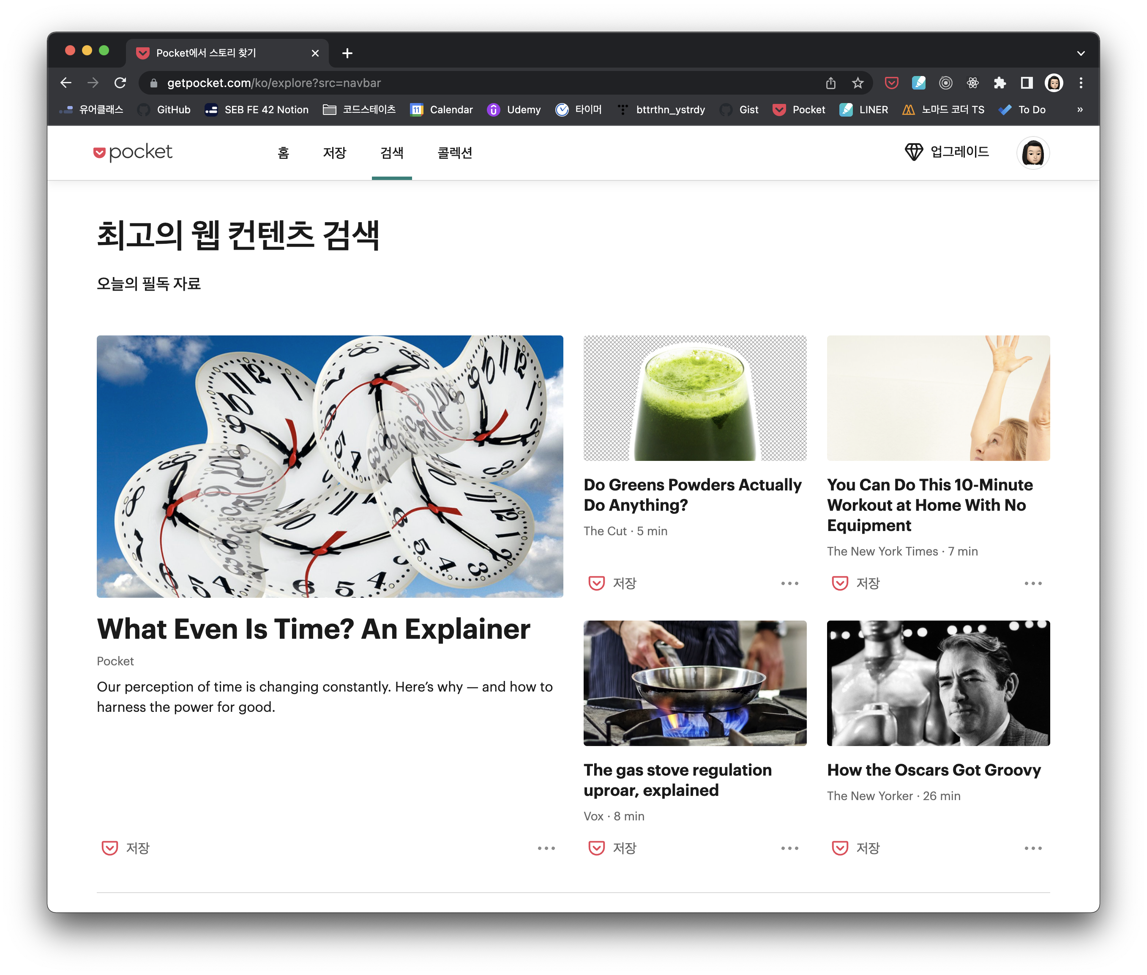The height and width of the screenshot is (975, 1147).
Task: Select the 검색 navigation tab
Action: tap(391, 153)
